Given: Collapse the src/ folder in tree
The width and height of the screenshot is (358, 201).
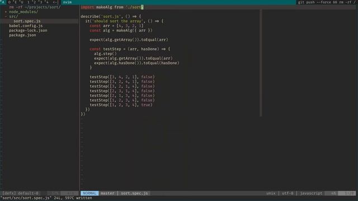Looking at the screenshot, I should 13,16.
